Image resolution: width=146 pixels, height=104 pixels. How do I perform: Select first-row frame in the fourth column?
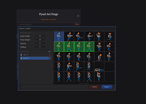89,36
